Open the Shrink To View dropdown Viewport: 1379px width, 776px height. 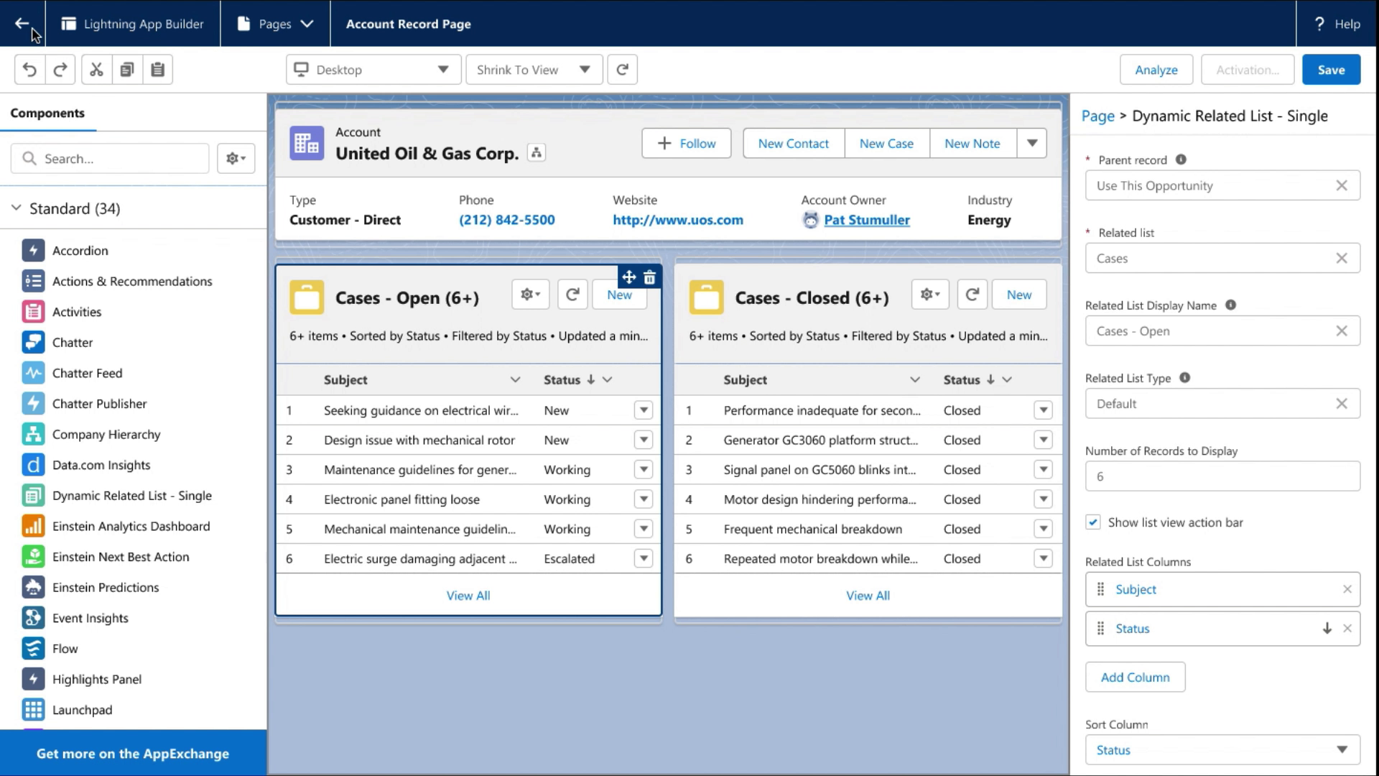[x=533, y=70]
